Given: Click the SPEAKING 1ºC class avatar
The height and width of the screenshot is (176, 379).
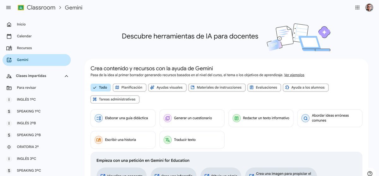Looking at the screenshot, I should (x=9, y=111).
